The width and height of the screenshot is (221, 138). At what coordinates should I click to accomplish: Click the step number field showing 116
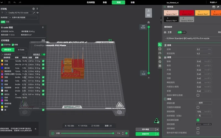tap(119, 133)
